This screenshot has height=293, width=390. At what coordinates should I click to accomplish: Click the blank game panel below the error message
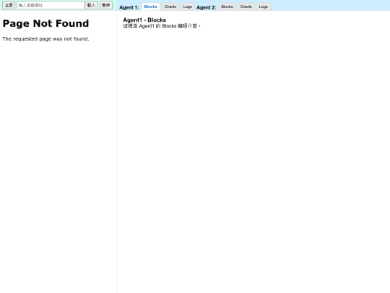tap(58, 167)
